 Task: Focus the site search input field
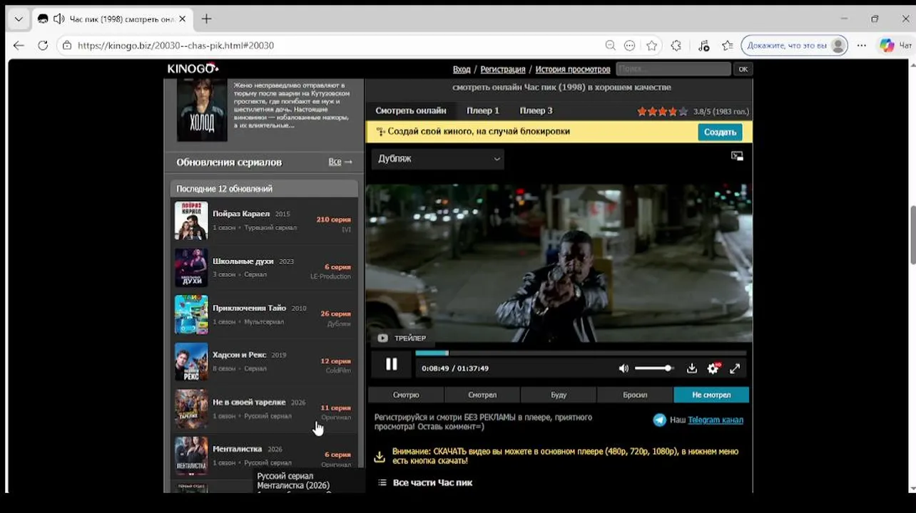673,69
